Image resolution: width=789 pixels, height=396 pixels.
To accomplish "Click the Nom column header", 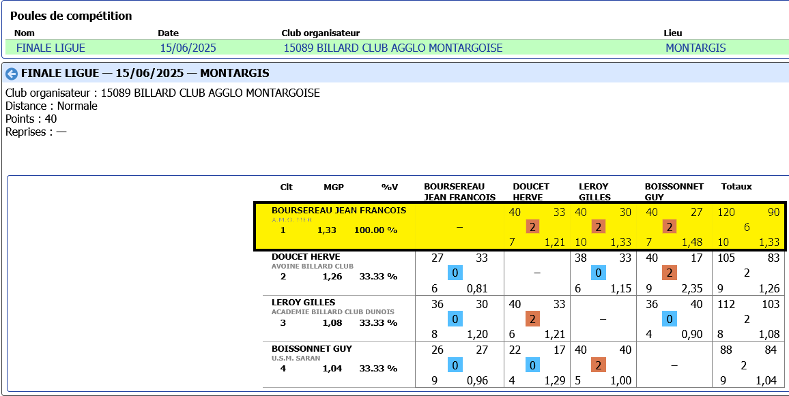I will point(25,33).
